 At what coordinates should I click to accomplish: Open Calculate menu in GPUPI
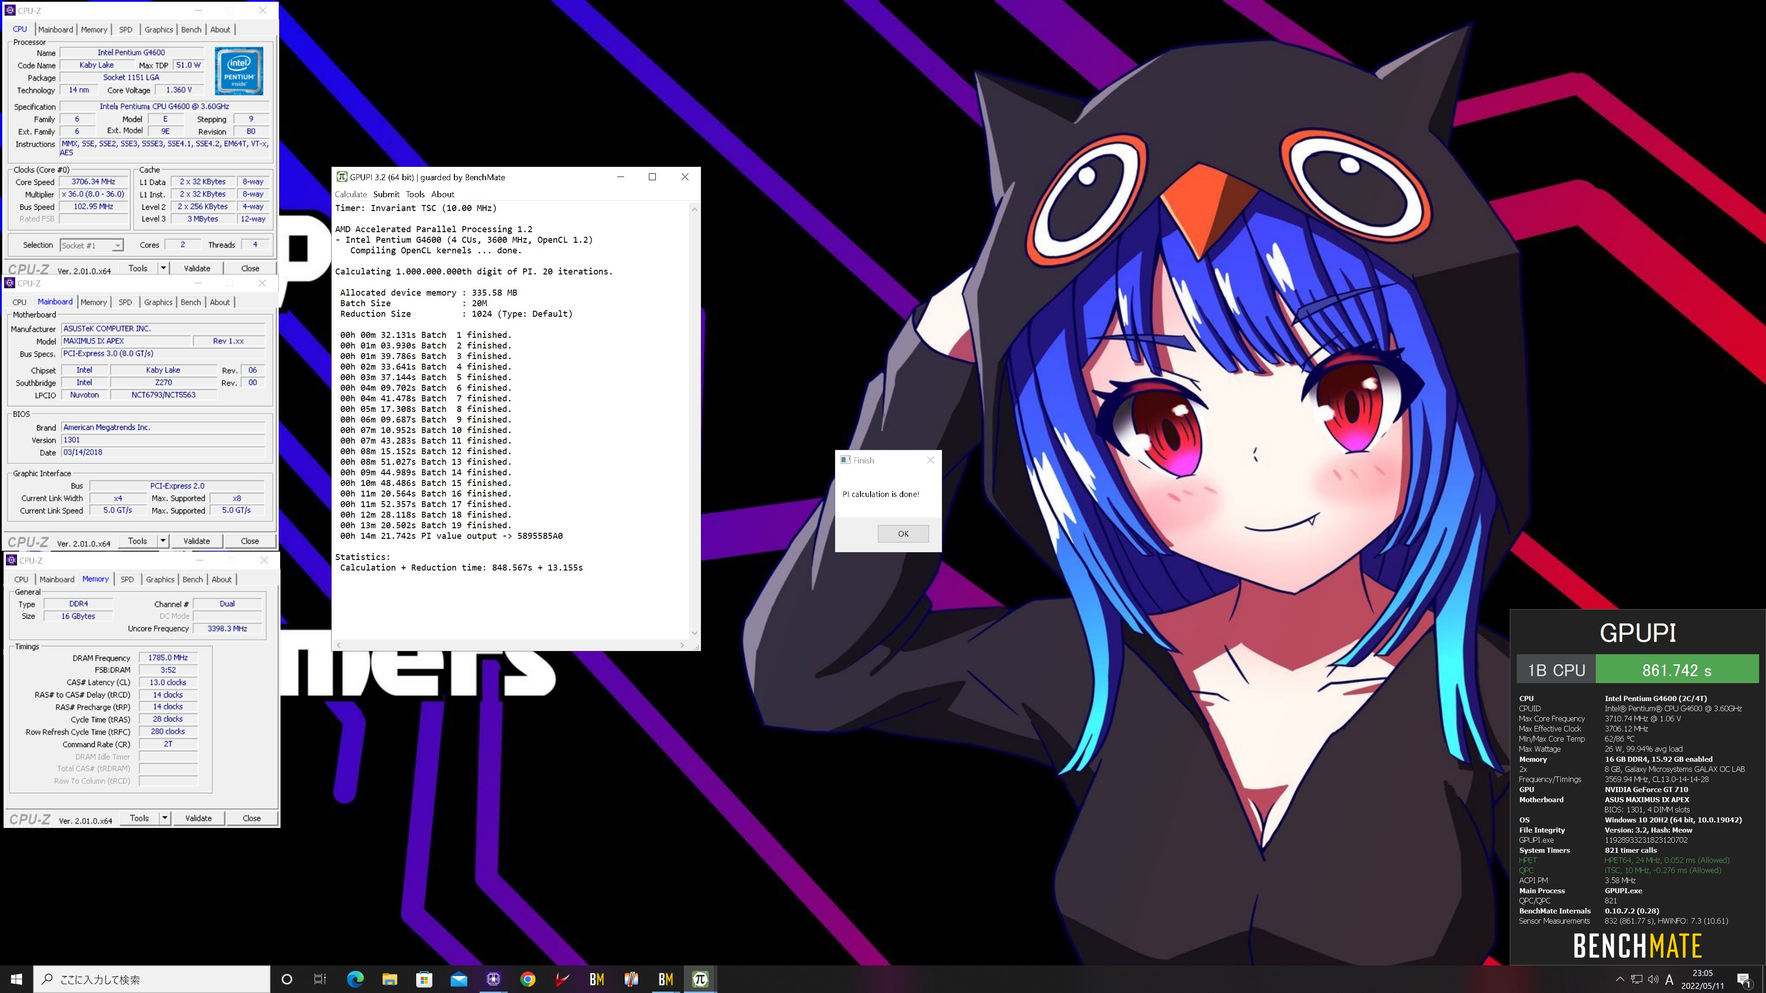tap(351, 194)
